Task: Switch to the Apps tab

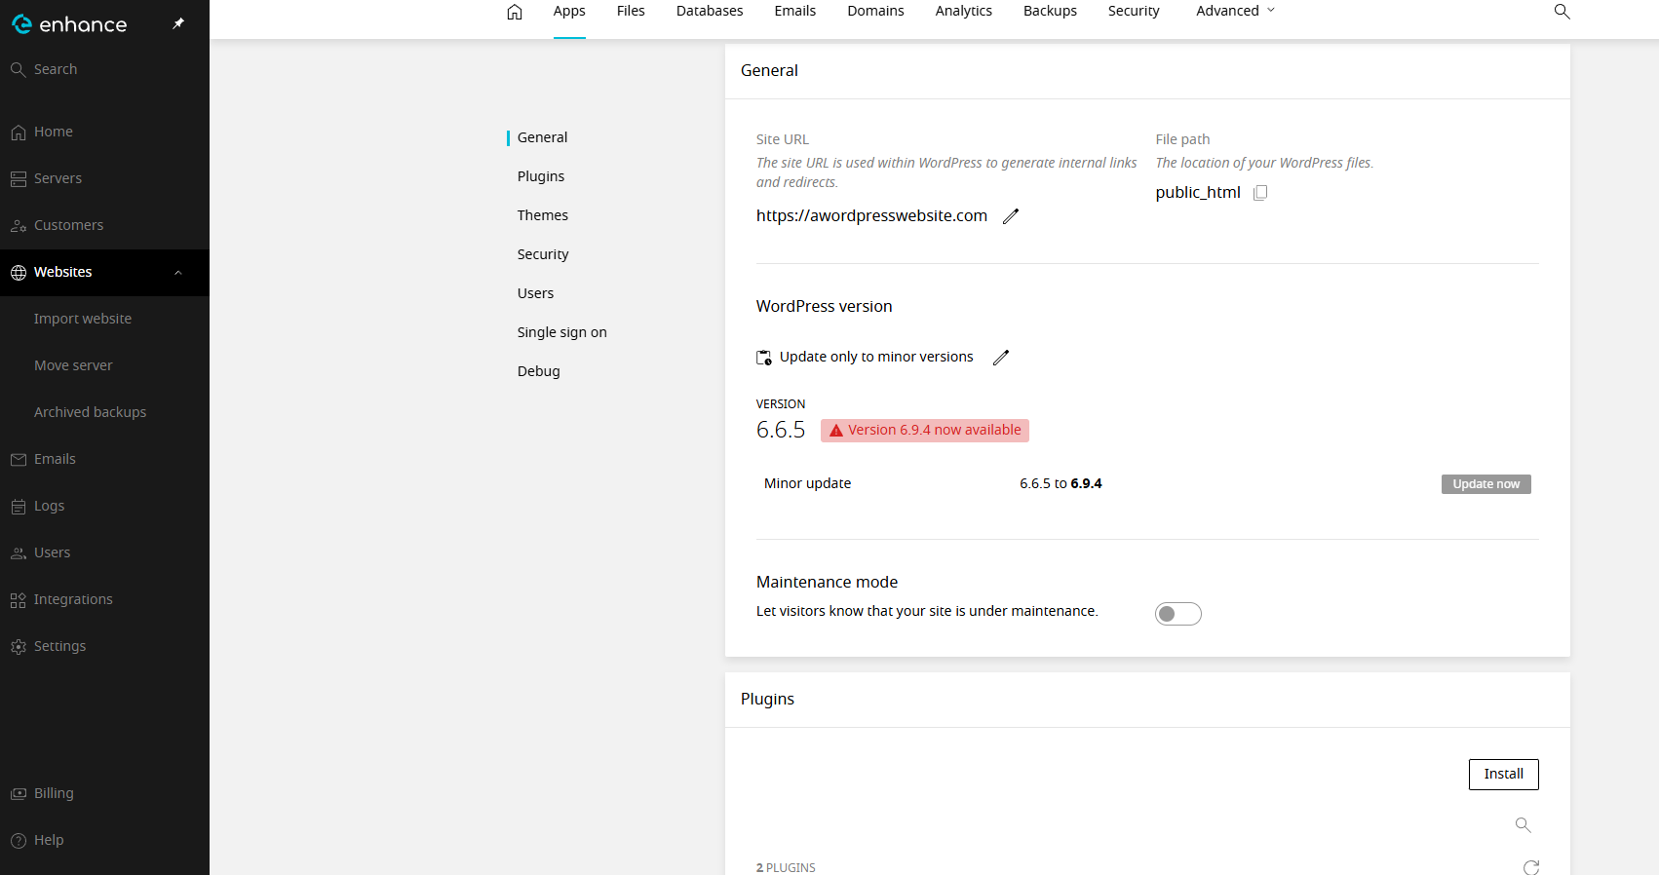Action: click(569, 11)
